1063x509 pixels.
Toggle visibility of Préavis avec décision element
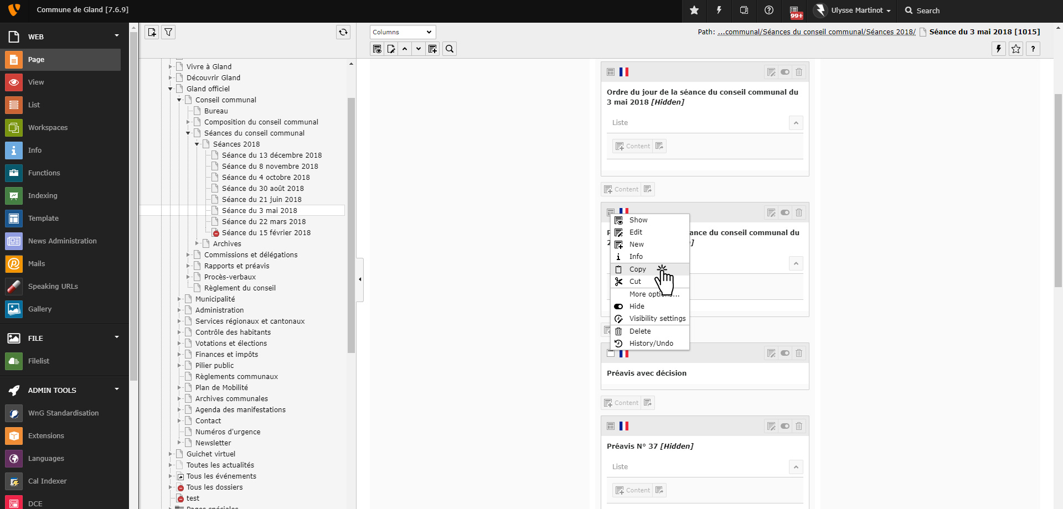tap(785, 354)
